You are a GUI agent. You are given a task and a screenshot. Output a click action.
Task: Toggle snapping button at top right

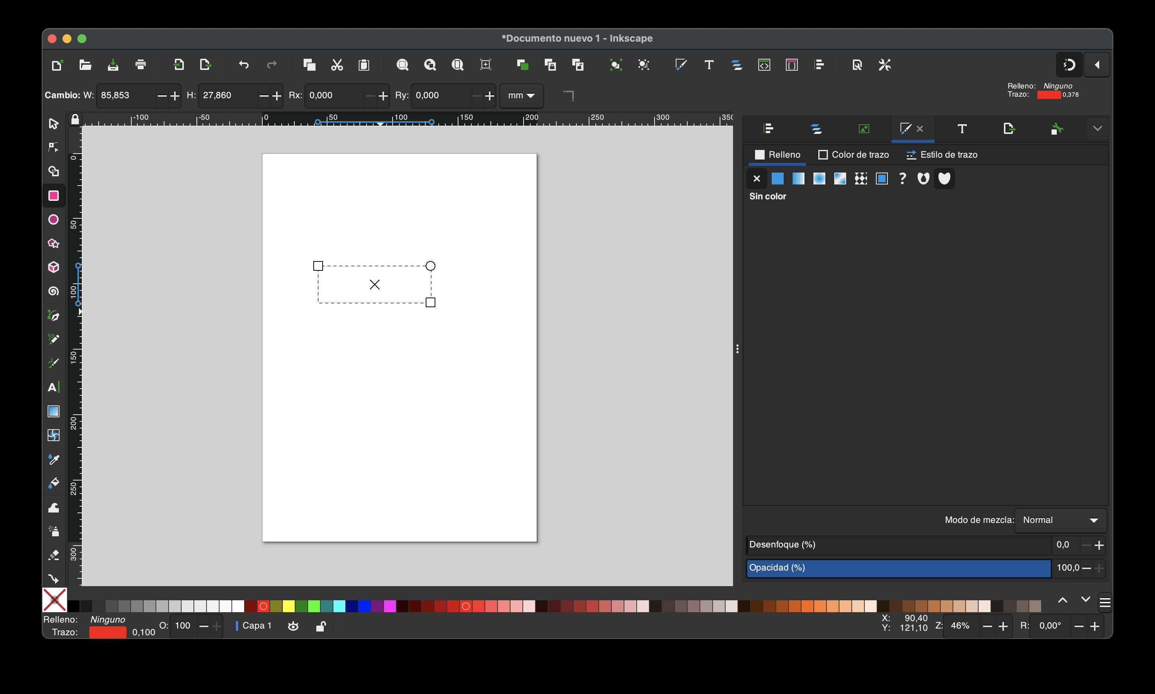click(x=1069, y=65)
